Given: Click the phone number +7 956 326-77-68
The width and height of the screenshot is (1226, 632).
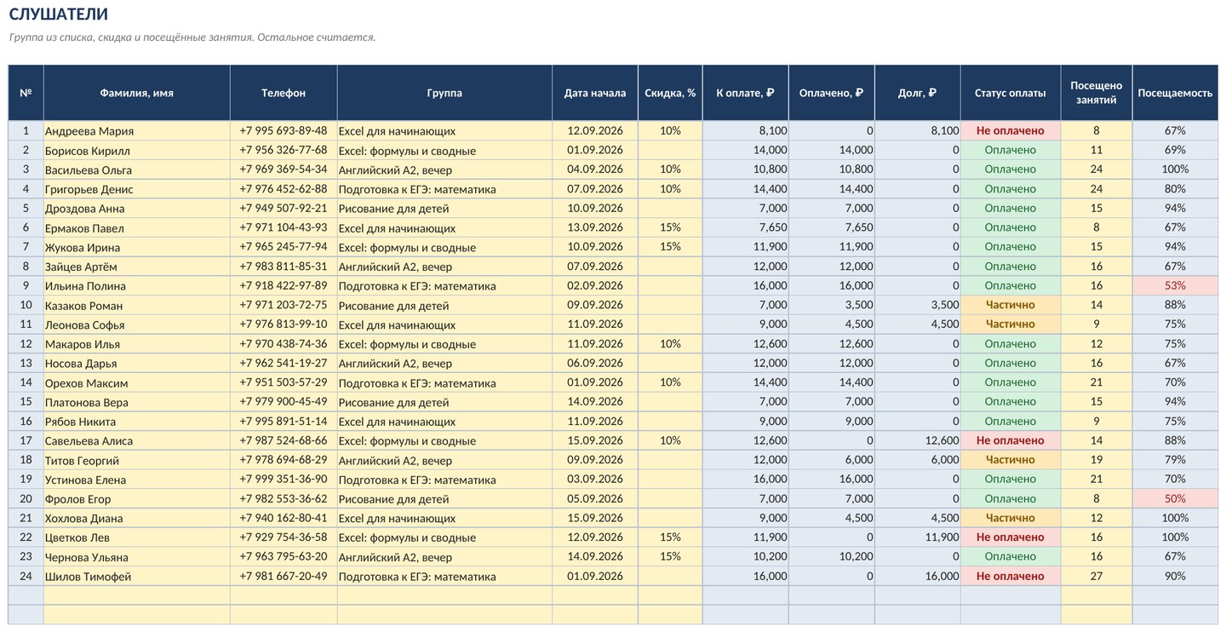Looking at the screenshot, I should [x=284, y=150].
